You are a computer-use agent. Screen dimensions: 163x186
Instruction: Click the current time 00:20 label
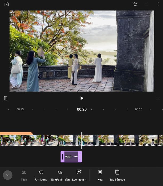tap(82, 109)
